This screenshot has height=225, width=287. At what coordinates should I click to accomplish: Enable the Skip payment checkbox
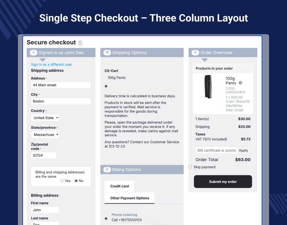coord(190,167)
